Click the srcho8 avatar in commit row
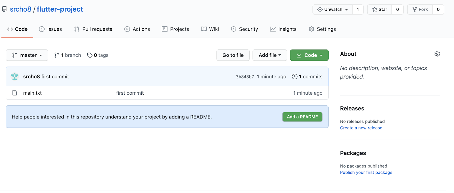 point(15,77)
